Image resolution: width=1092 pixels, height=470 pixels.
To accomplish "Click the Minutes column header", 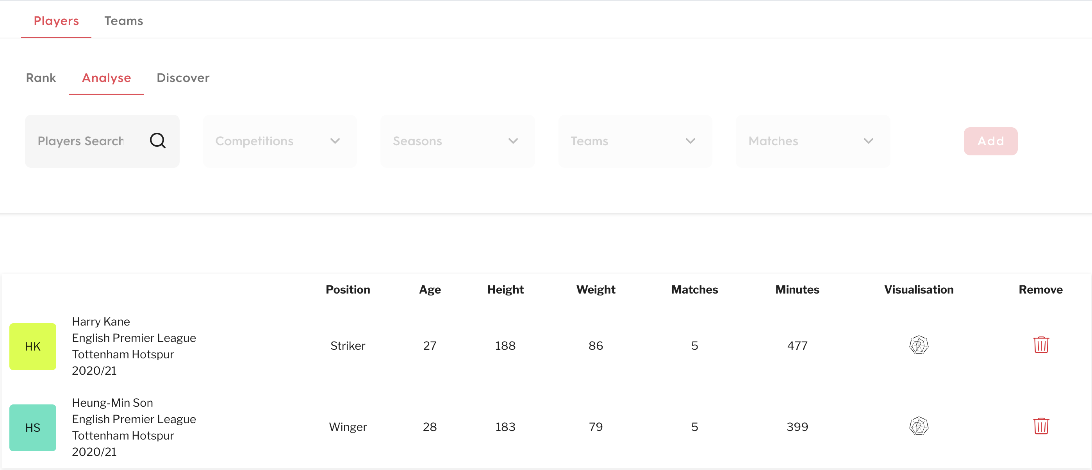I will 797,290.
